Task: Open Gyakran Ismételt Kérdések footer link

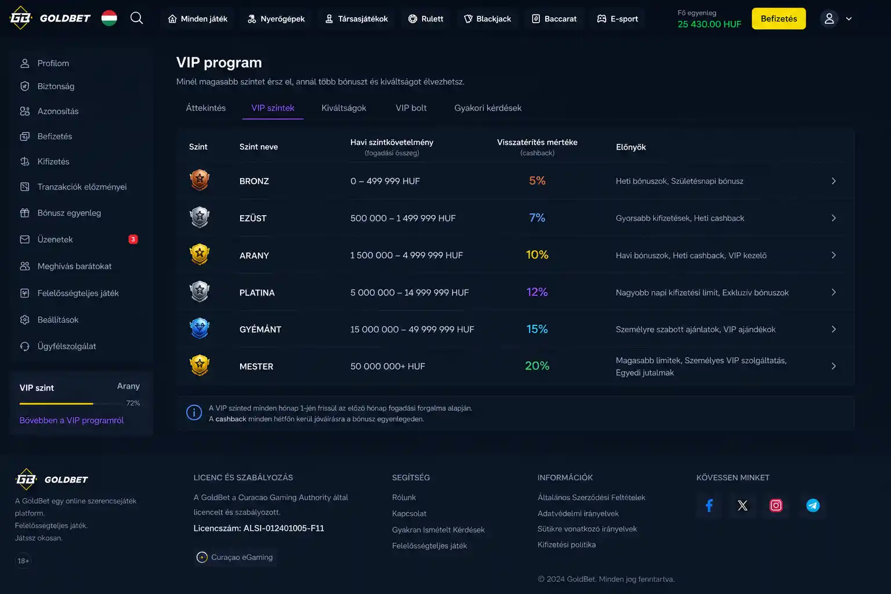Action: point(438,530)
